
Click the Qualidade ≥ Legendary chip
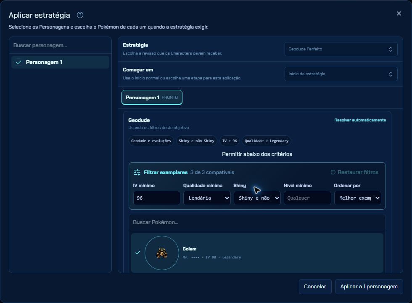coord(267,141)
